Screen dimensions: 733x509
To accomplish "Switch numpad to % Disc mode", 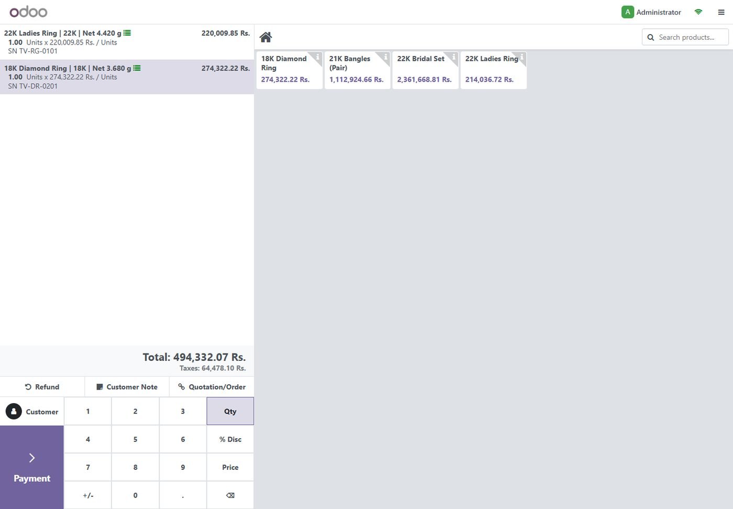I will point(230,439).
